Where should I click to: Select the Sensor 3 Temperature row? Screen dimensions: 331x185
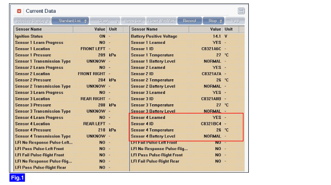point(187,105)
